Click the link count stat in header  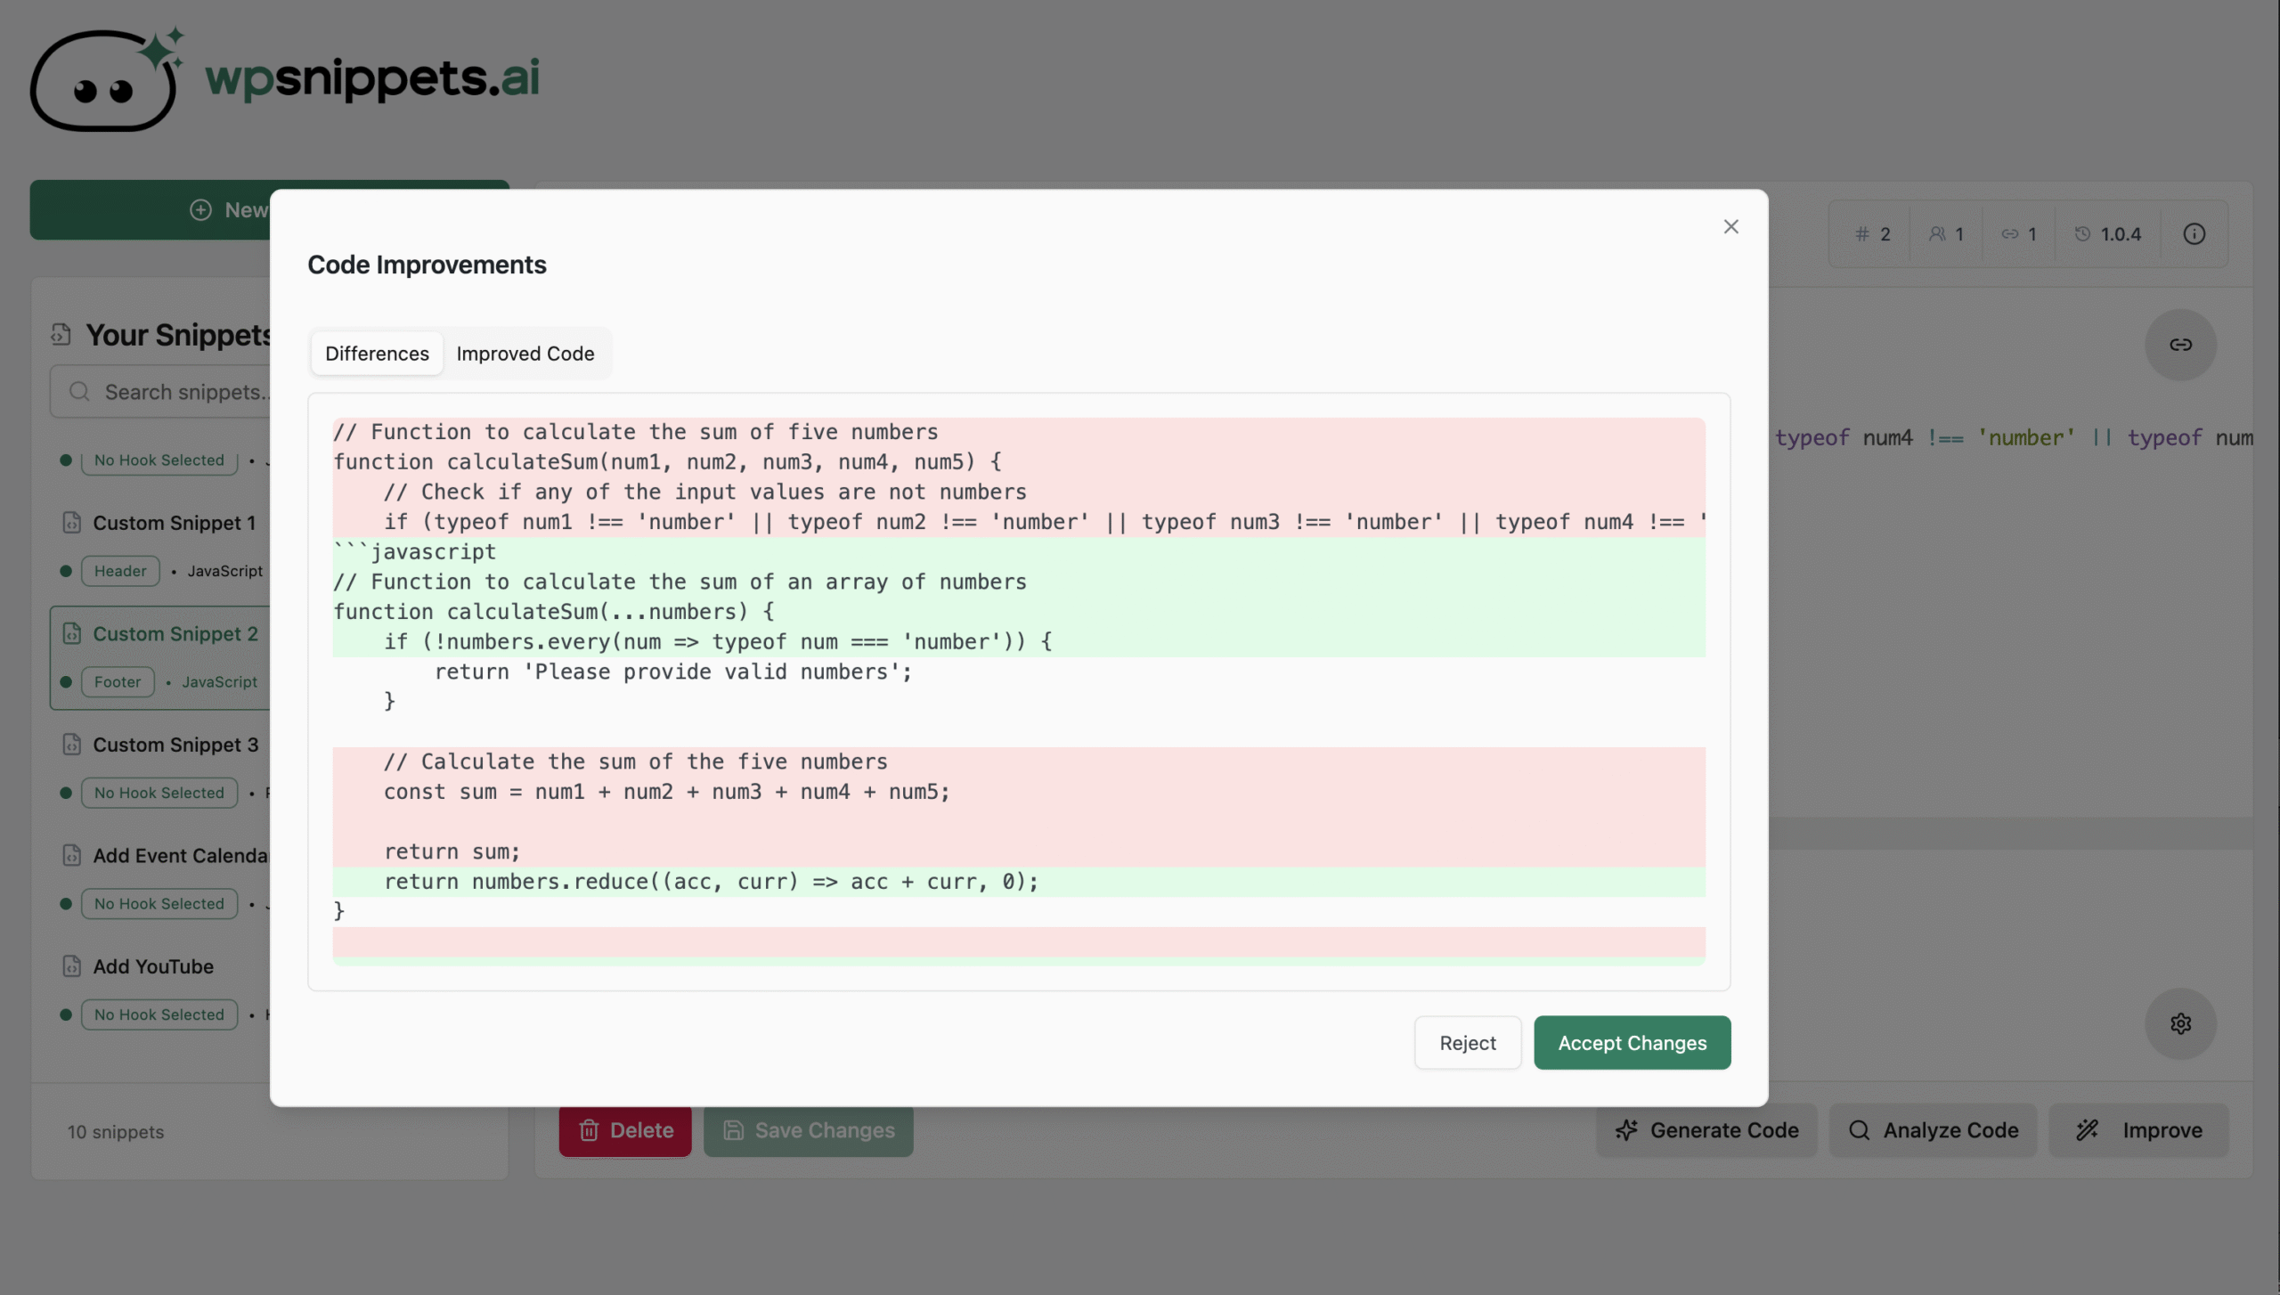tap(2019, 234)
